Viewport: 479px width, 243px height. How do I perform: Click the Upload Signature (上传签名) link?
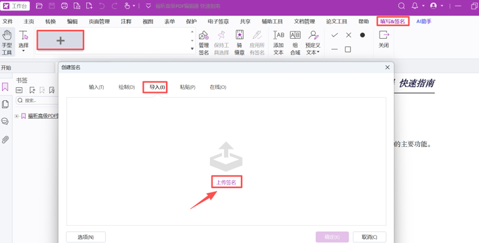tap(226, 182)
